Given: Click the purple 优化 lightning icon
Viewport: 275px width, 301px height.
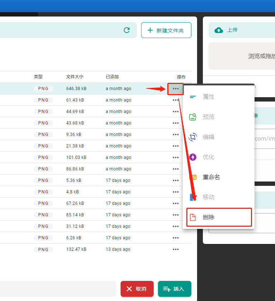Looking at the screenshot, I should pos(193,157).
